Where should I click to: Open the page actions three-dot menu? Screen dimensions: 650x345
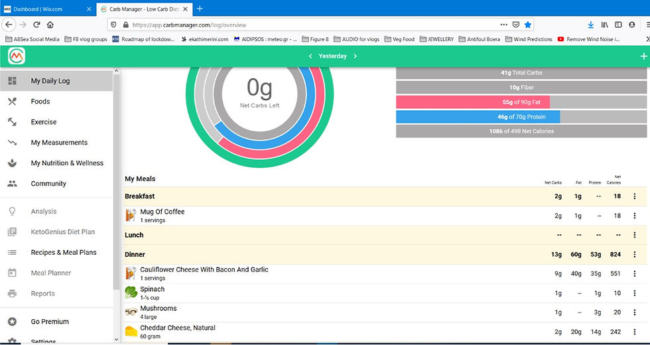(503, 25)
